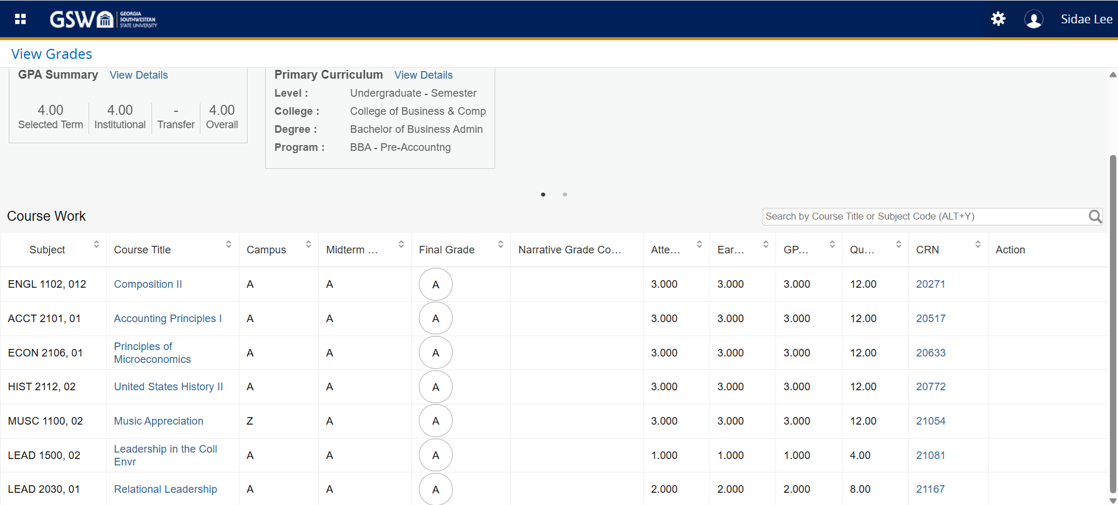The width and height of the screenshot is (1118, 505).
Task: Open CRN 21081 link
Action: point(930,455)
